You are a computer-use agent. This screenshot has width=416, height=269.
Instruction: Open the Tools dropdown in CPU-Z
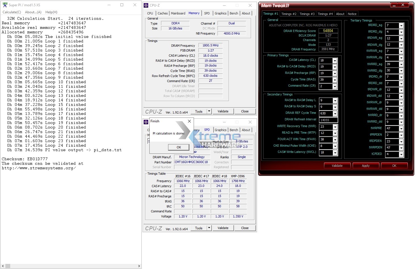(209, 111)
